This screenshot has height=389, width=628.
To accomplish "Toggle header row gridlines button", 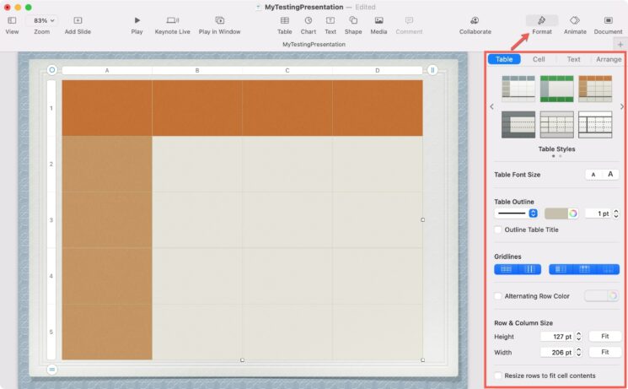I will point(584,269).
